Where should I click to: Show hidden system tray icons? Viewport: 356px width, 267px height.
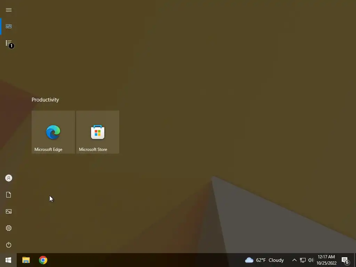294,260
